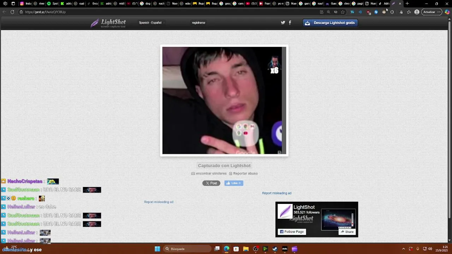
Task: Open the purple app icon on the taskbar
Action: point(294,249)
